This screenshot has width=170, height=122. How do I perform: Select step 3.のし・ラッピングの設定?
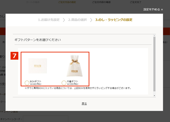114,20
